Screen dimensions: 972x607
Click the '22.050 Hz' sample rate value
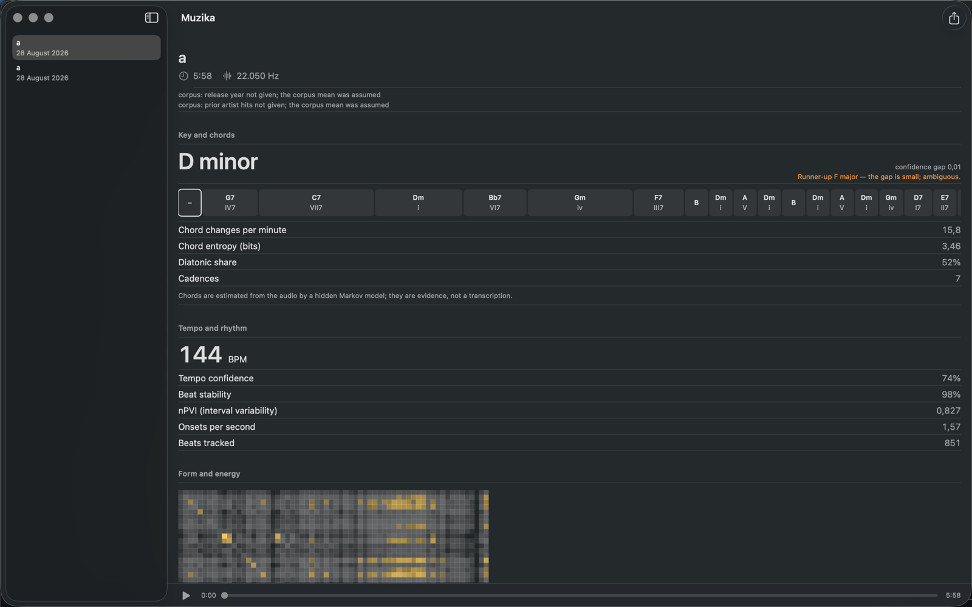258,76
